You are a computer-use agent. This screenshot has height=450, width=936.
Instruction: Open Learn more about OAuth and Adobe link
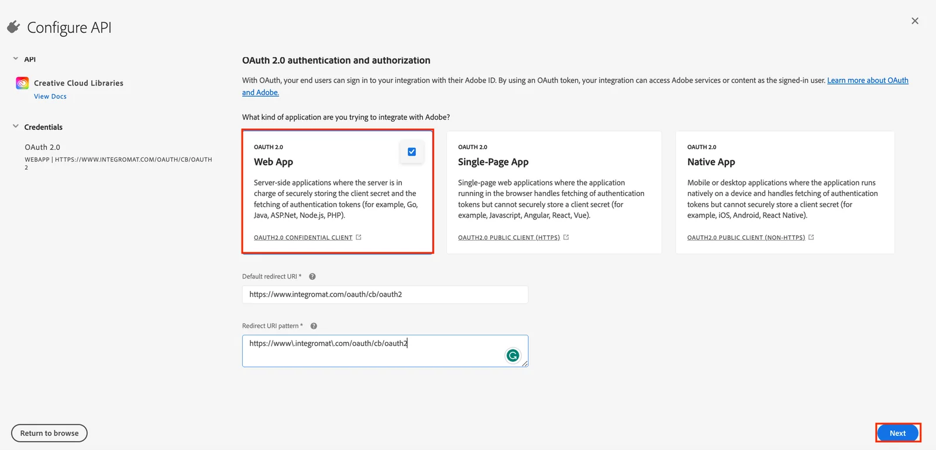(x=868, y=81)
